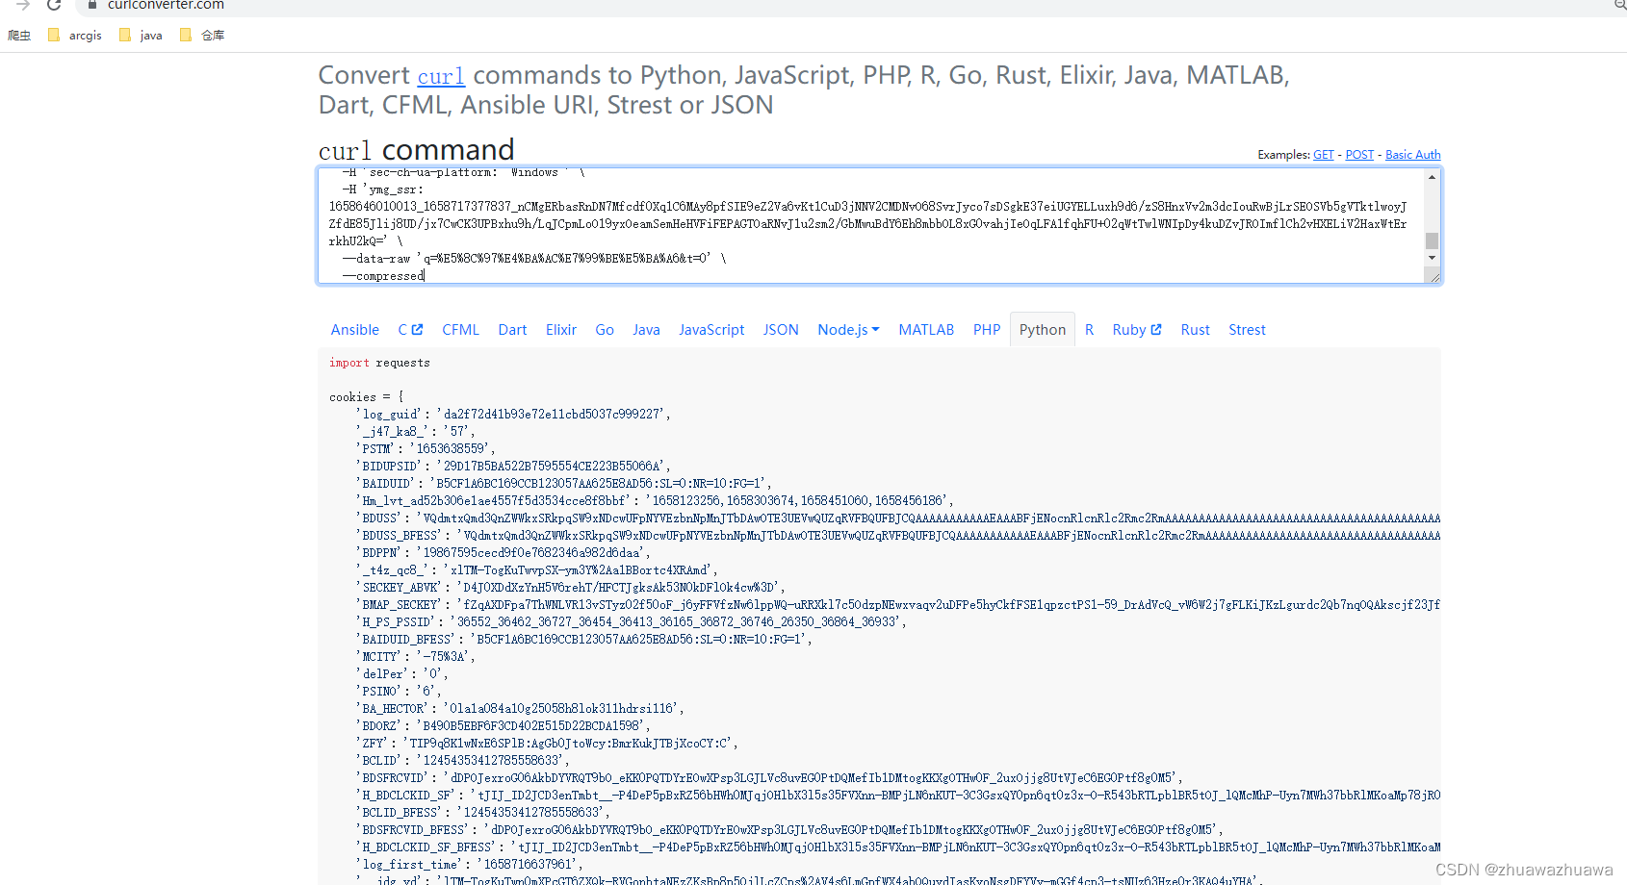Screen dimensions: 1627x885
Task: Switch to the Elixir tab
Action: point(561,330)
